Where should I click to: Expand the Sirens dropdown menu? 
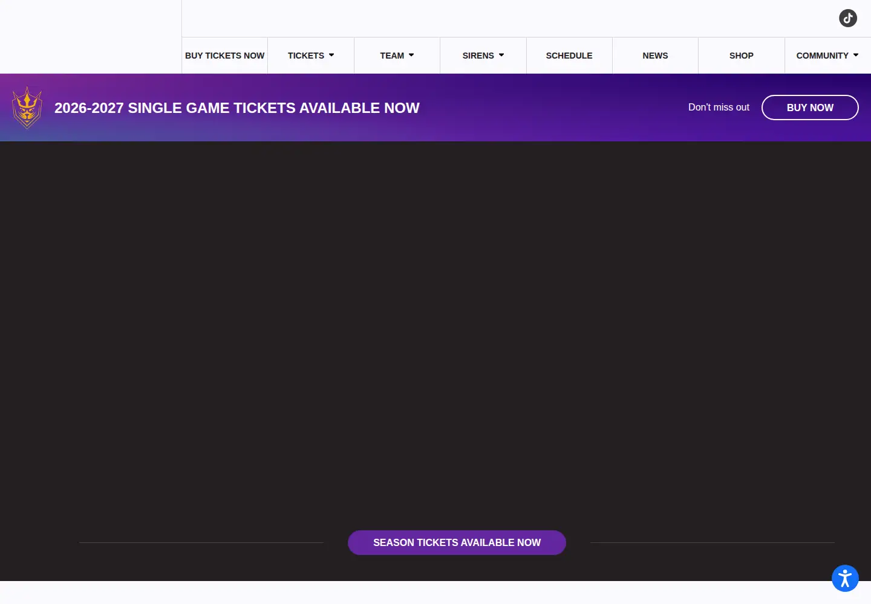click(483, 56)
